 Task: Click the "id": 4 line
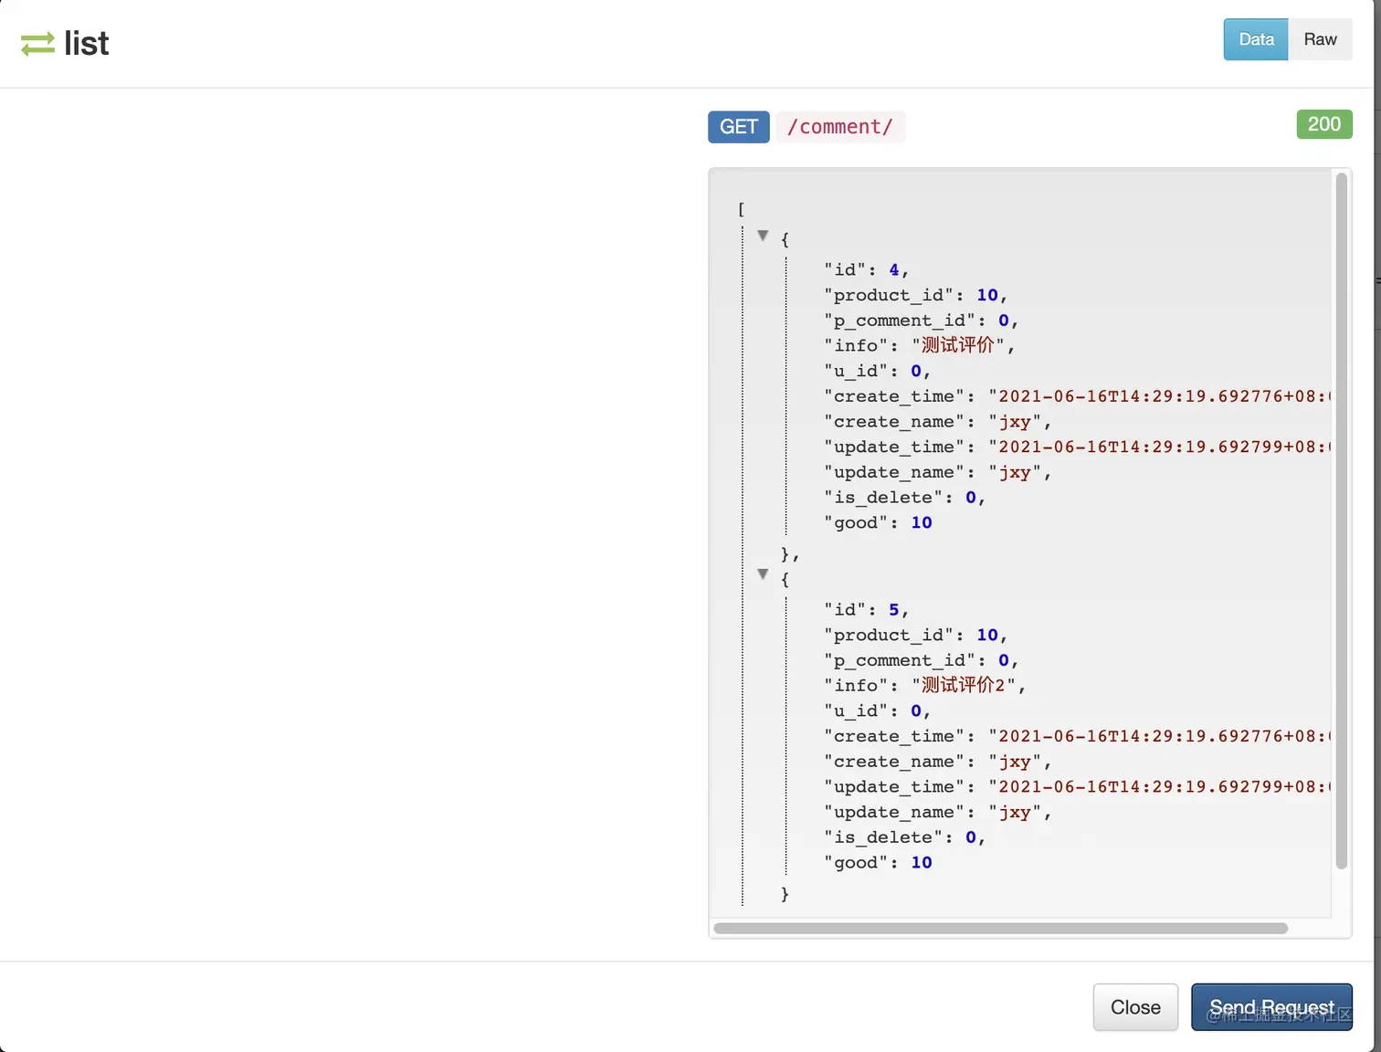point(866,269)
